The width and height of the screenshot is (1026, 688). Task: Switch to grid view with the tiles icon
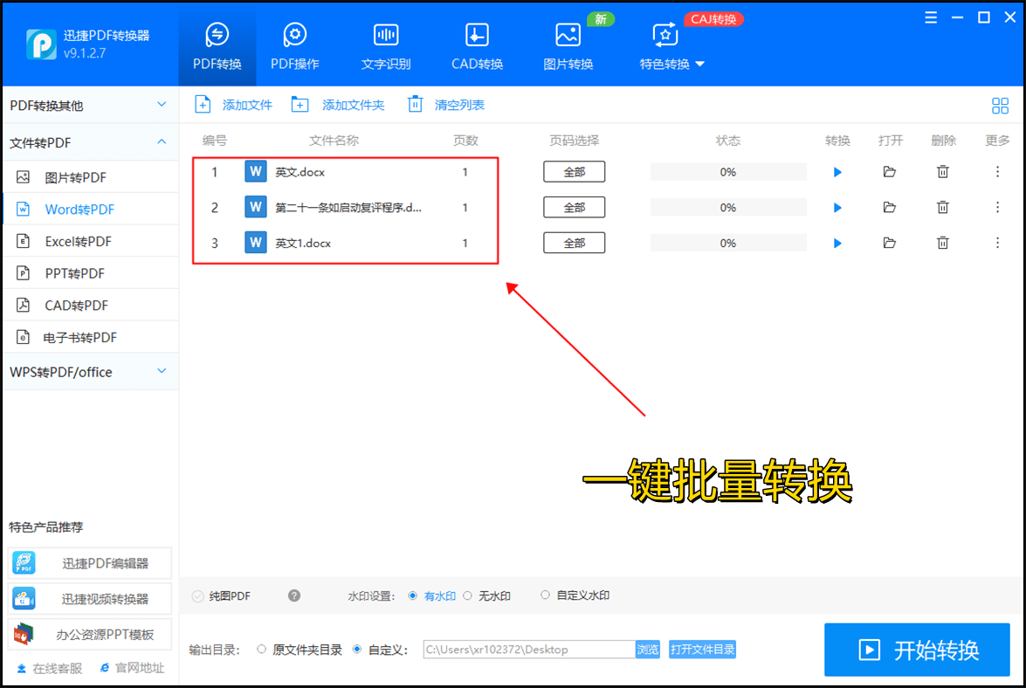[x=1000, y=106]
